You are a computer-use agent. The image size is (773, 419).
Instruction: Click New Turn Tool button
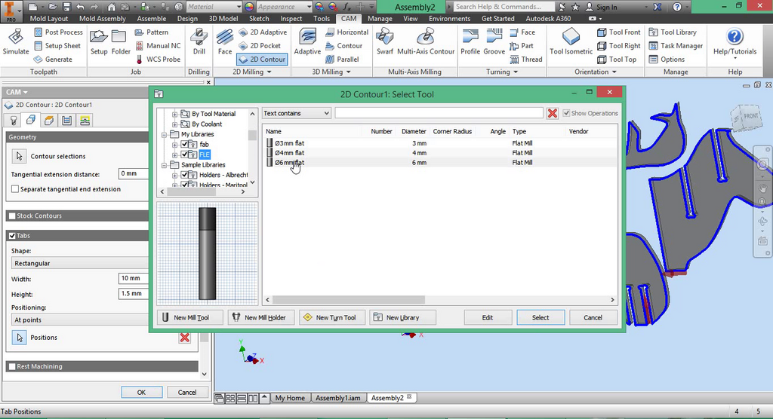point(332,317)
